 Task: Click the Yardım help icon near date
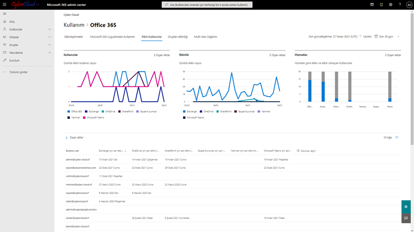point(360,36)
